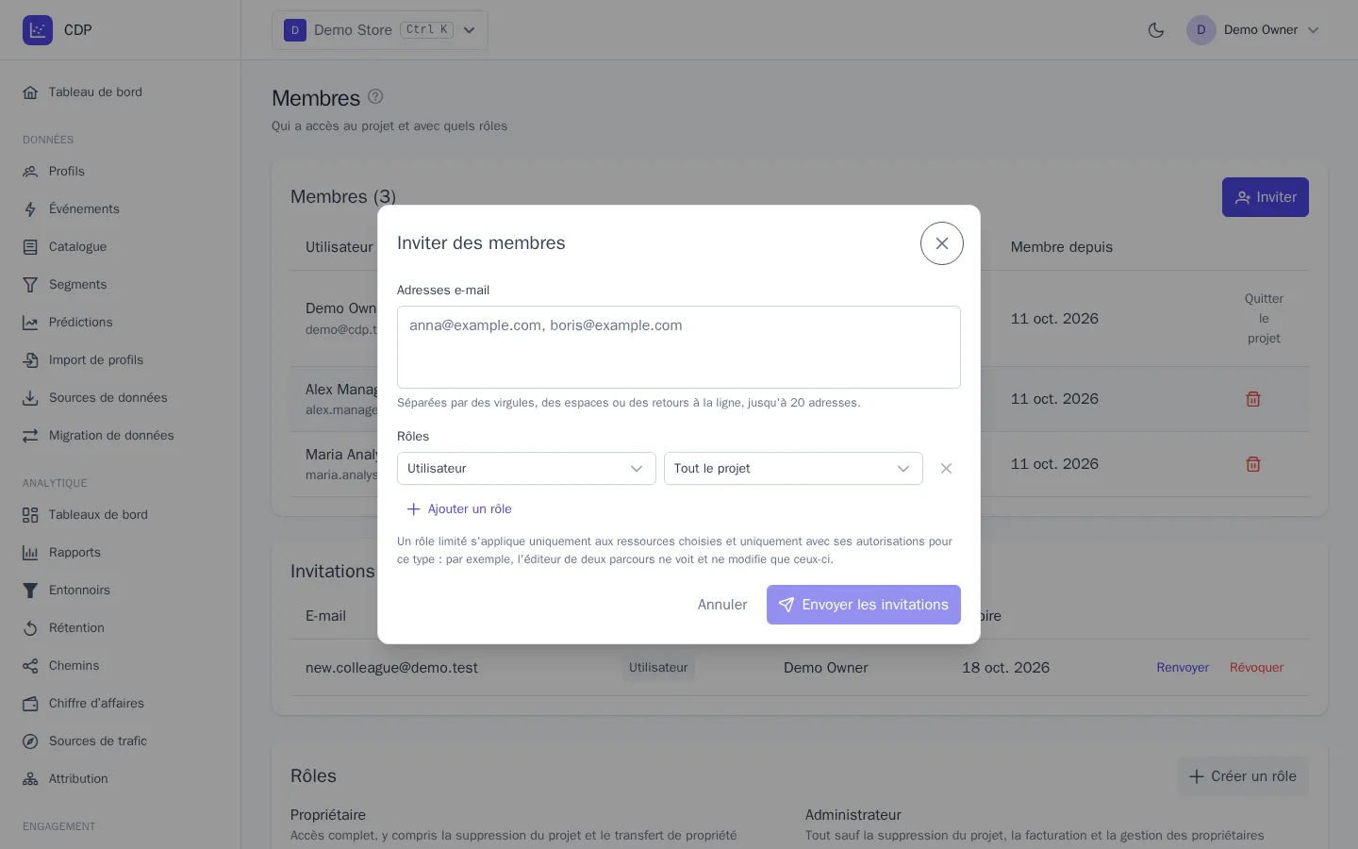Image resolution: width=1358 pixels, height=849 pixels.
Task: Open Demo Owner account menu
Action: tap(1253, 30)
